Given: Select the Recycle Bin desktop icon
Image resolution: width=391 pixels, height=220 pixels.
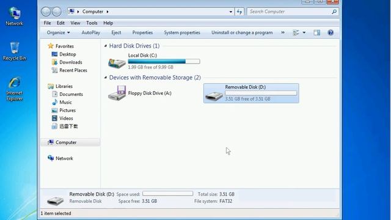Looking at the screenshot, I should [x=15, y=51].
